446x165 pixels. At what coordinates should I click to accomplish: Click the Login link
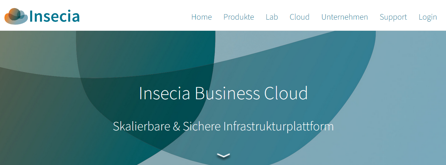[427, 17]
